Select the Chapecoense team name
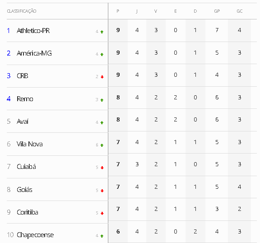 pos(35,235)
